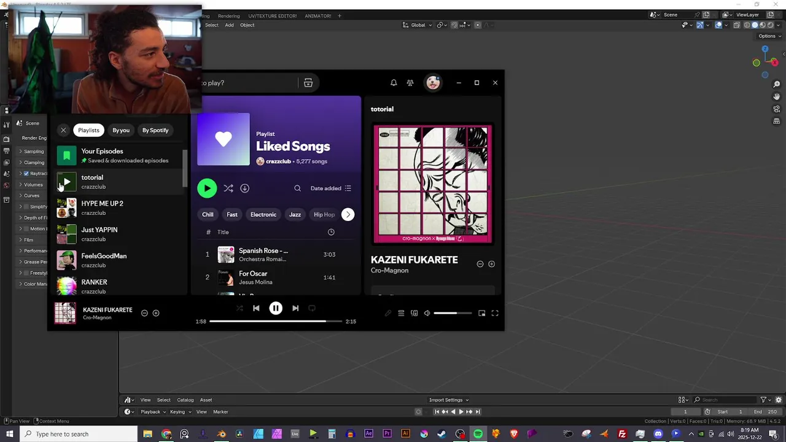
Task: Toggle shuffle beside green play button
Action: click(228, 188)
